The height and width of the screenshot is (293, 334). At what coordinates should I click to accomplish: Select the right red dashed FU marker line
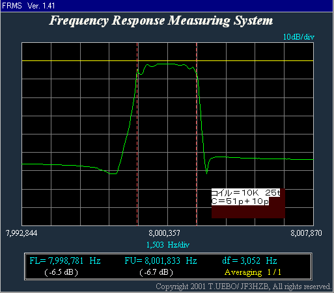[197, 134]
